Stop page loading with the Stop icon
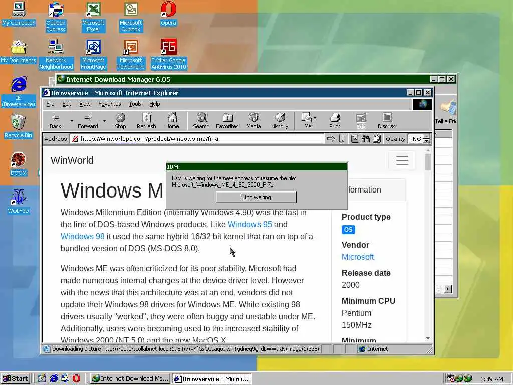Image resolution: width=513 pixels, height=385 pixels. 120,121
